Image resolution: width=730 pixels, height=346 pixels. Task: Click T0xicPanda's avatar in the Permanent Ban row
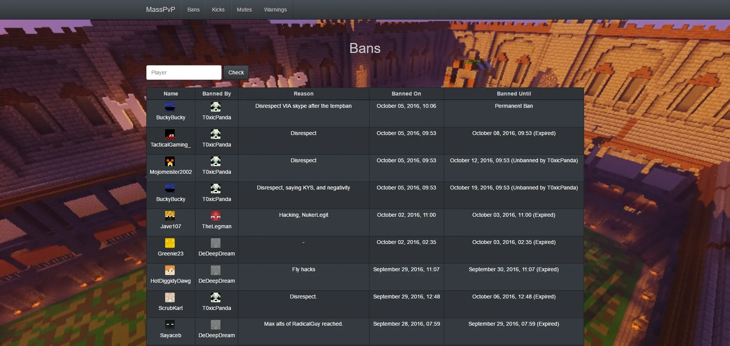pos(215,107)
